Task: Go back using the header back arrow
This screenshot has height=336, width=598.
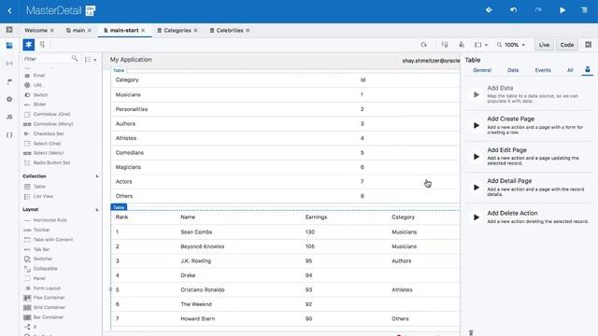Action: pos(10,10)
